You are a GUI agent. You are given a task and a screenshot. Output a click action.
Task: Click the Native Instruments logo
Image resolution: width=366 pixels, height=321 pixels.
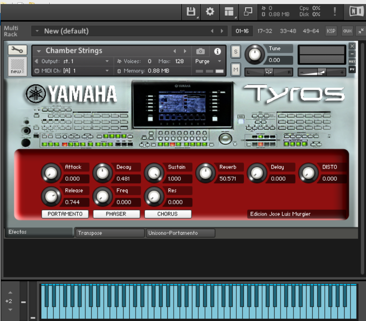[357, 11]
